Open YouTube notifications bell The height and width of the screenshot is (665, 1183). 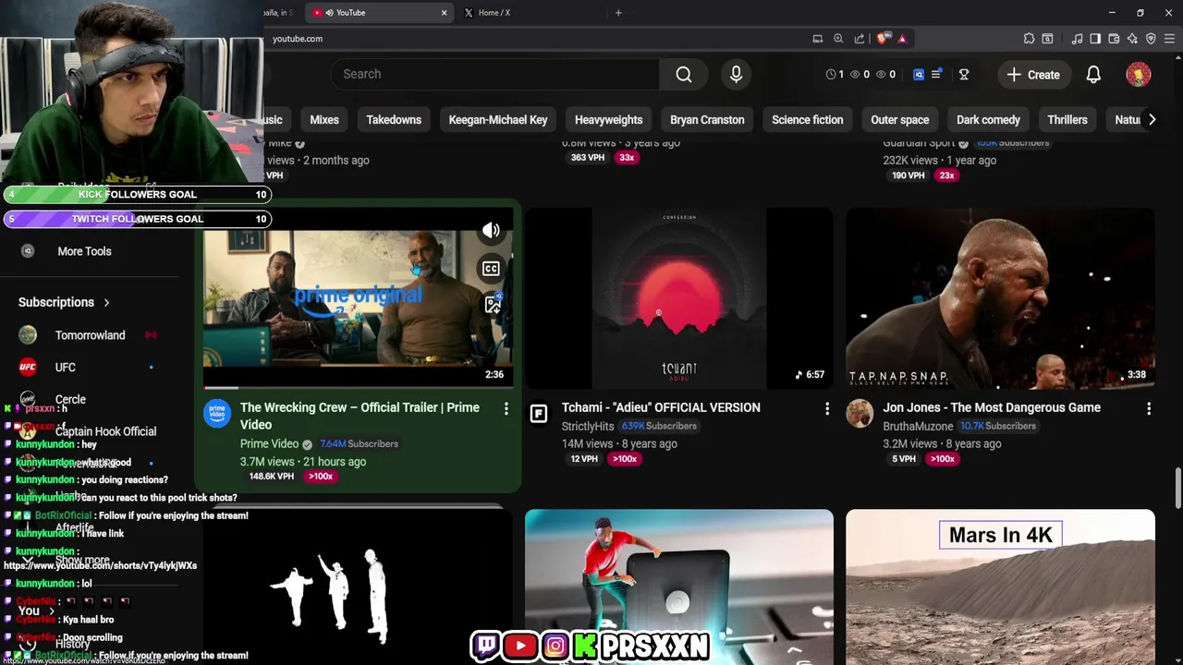click(x=1093, y=75)
